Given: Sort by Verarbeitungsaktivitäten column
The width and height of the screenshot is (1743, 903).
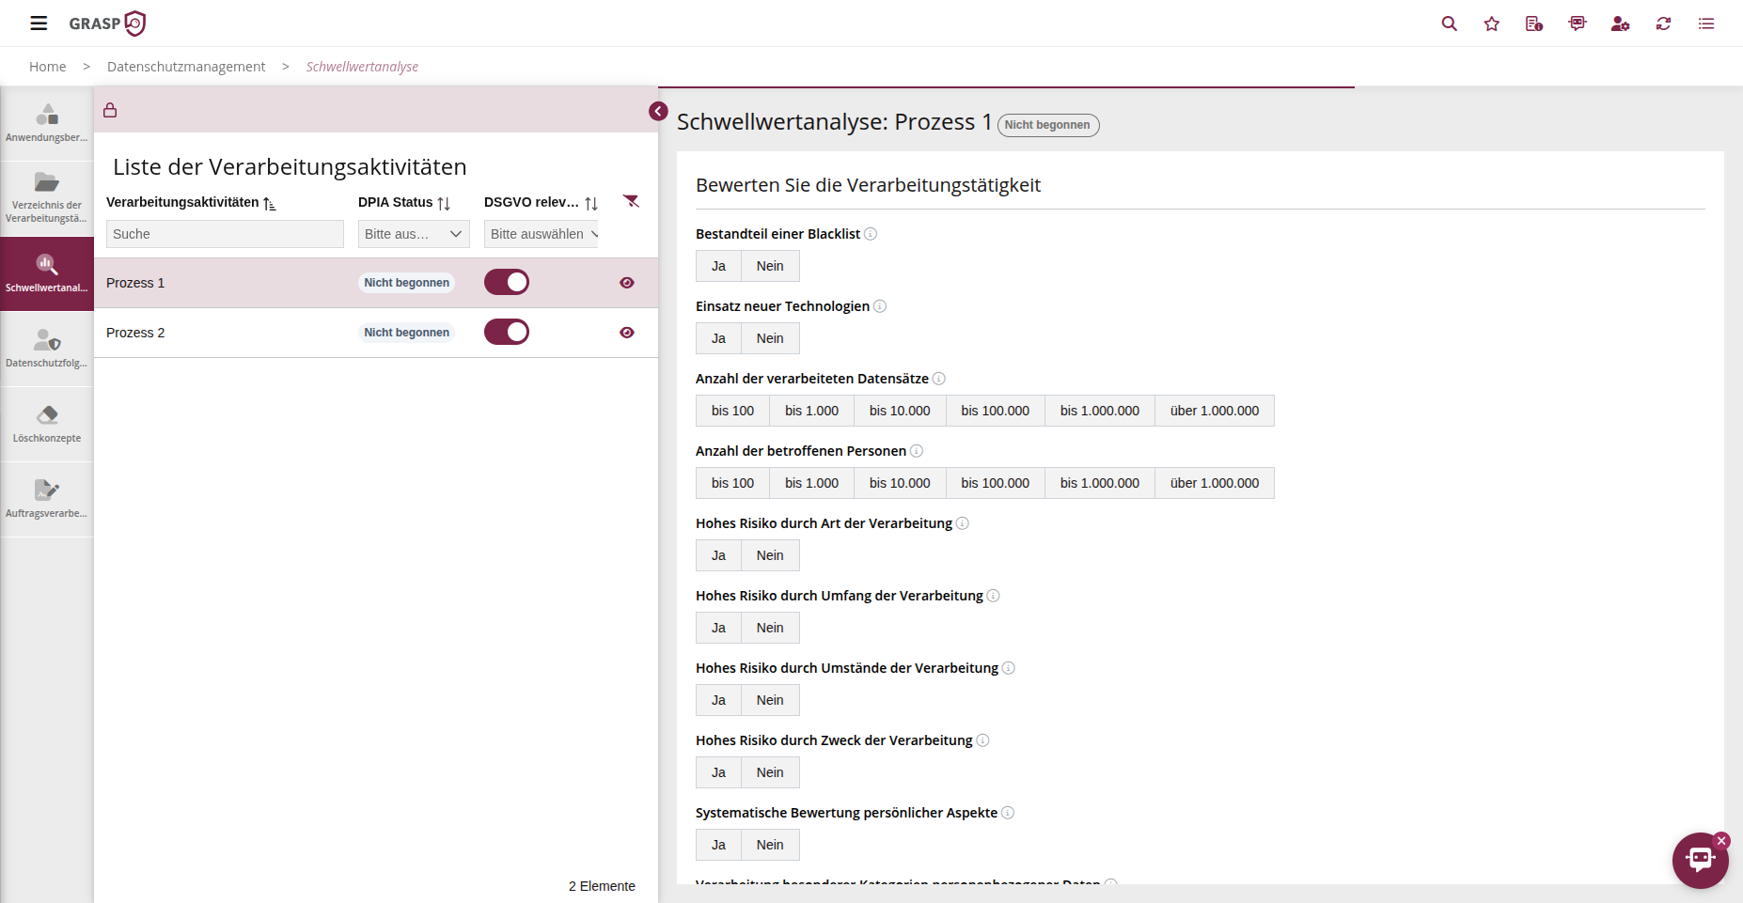Looking at the screenshot, I should point(270,203).
